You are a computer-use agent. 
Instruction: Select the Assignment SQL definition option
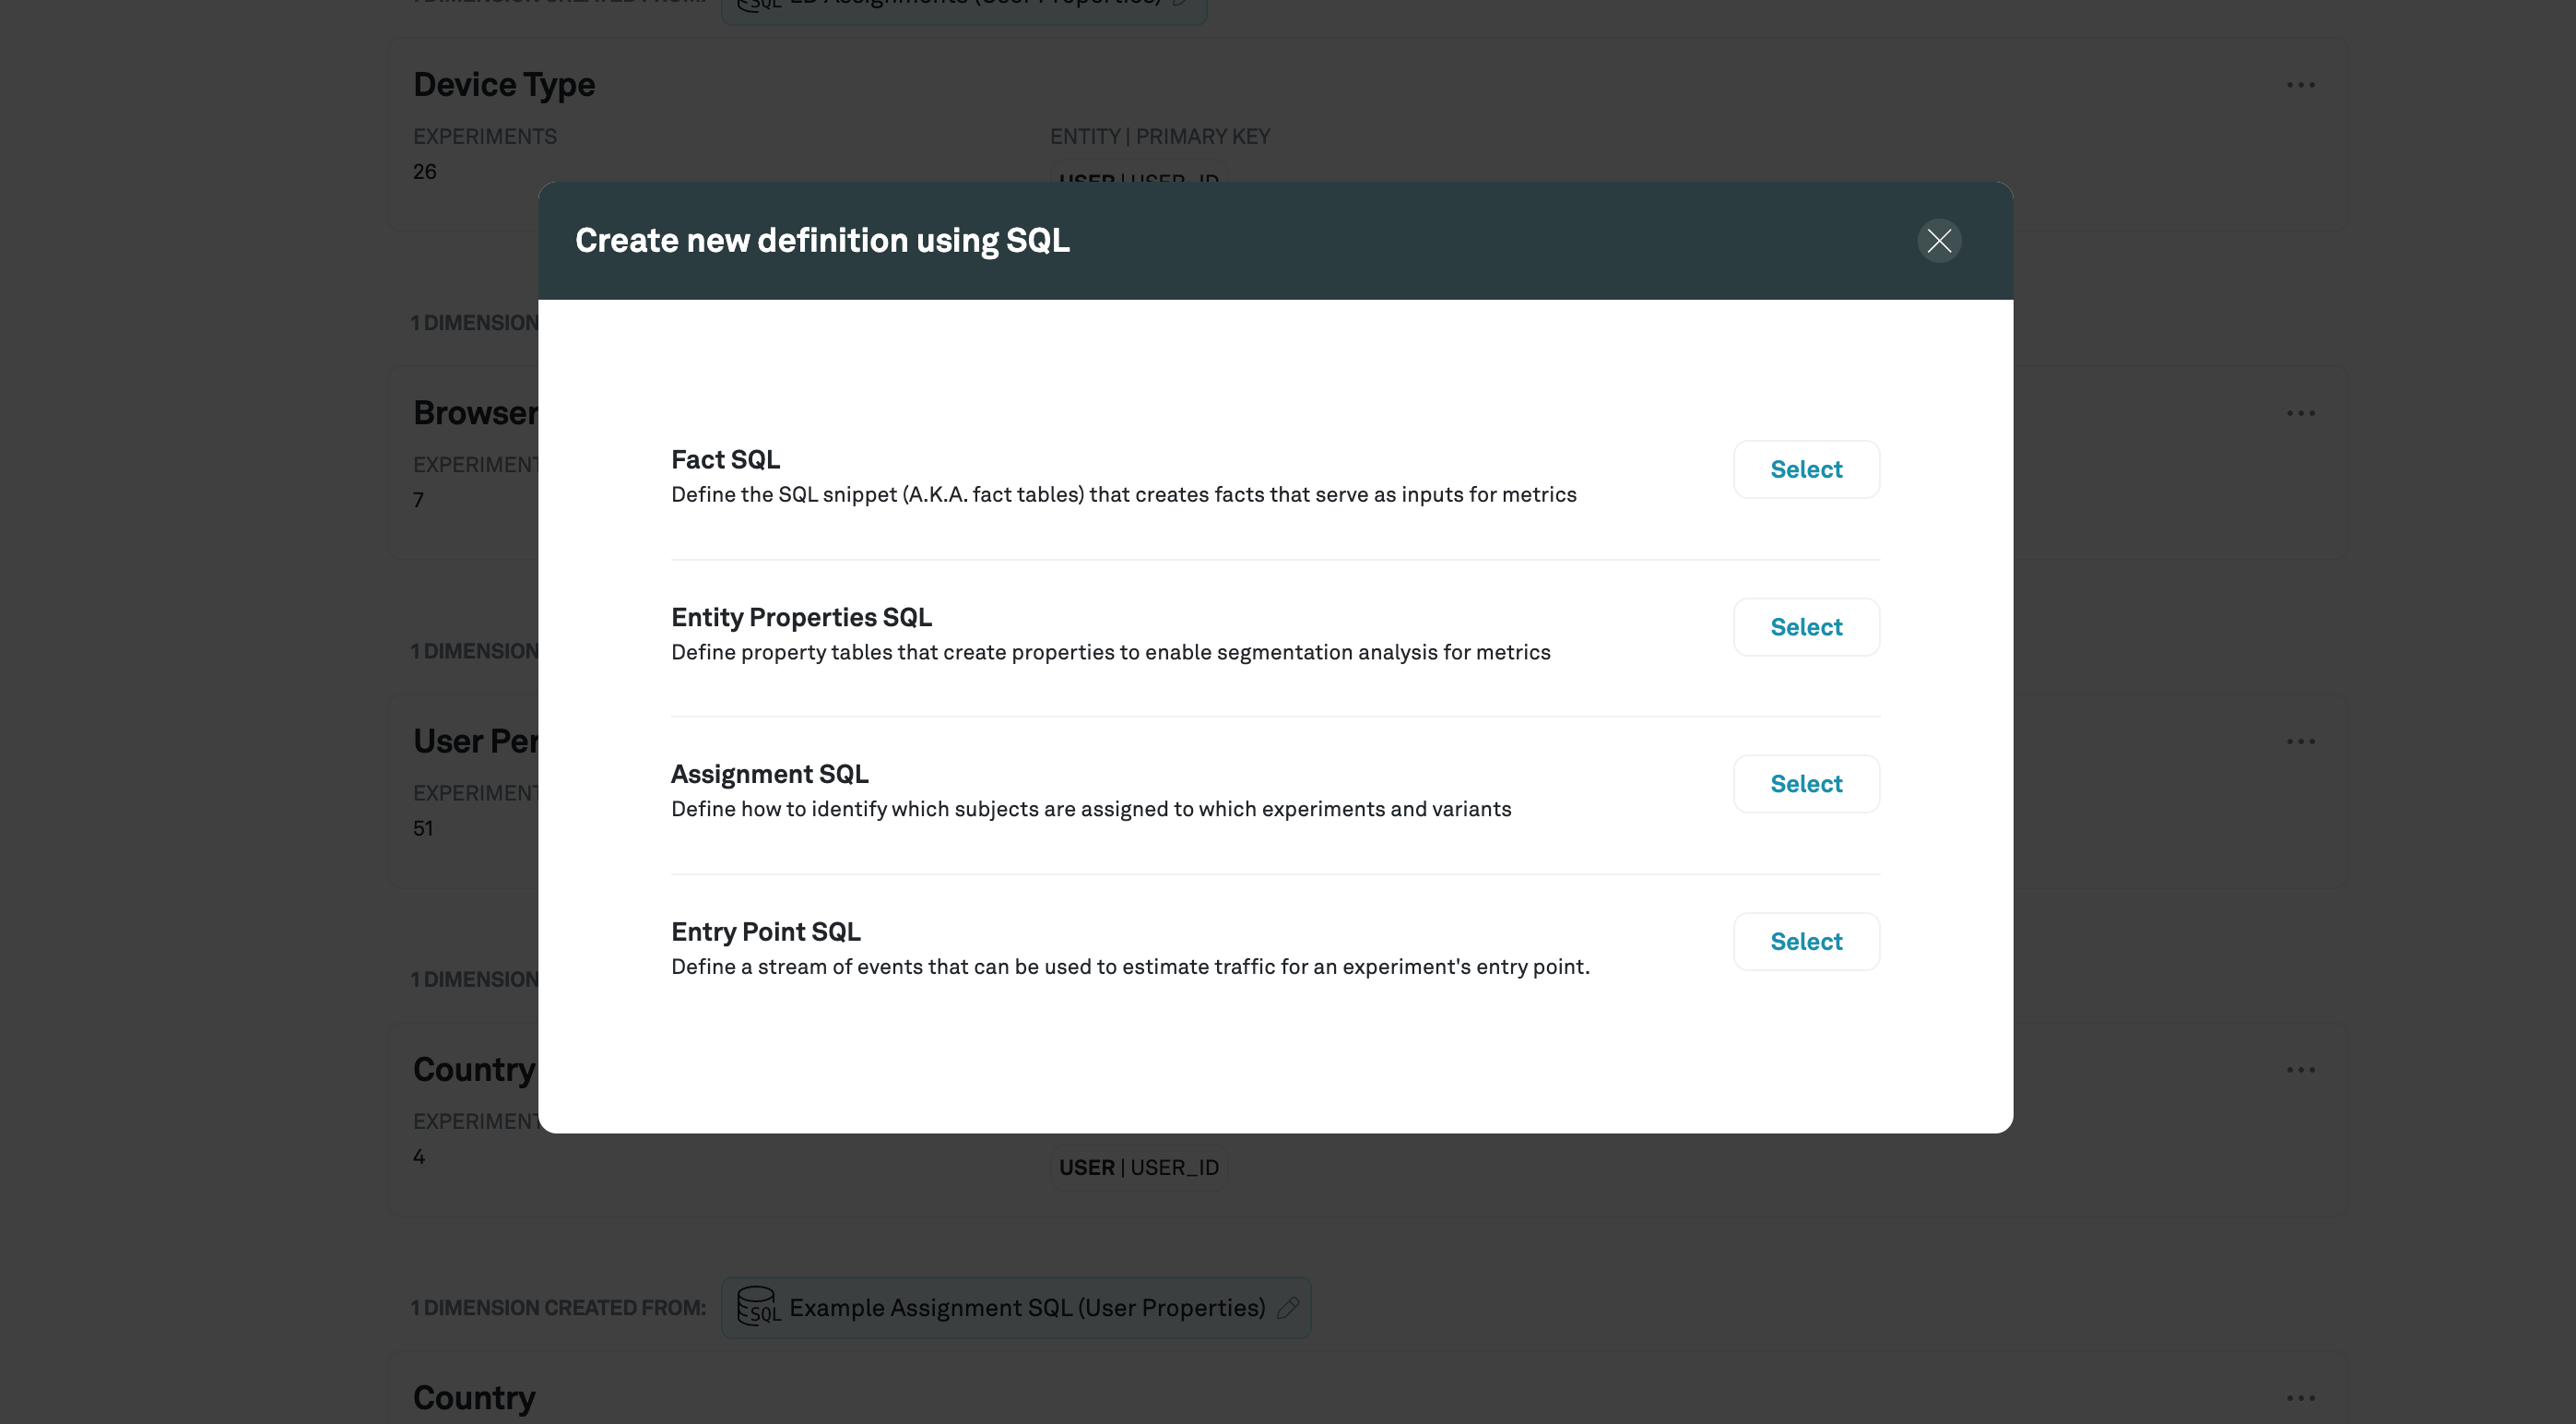(x=1806, y=783)
